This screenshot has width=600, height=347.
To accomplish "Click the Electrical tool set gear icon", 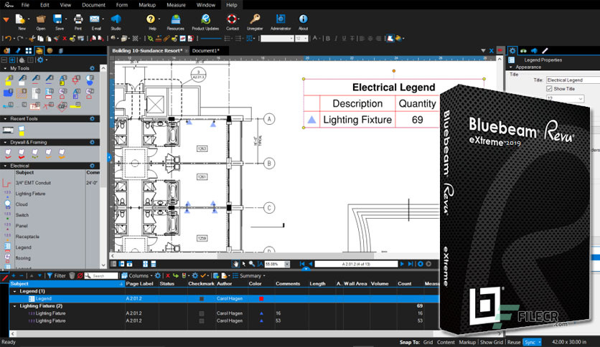I will [x=92, y=166].
